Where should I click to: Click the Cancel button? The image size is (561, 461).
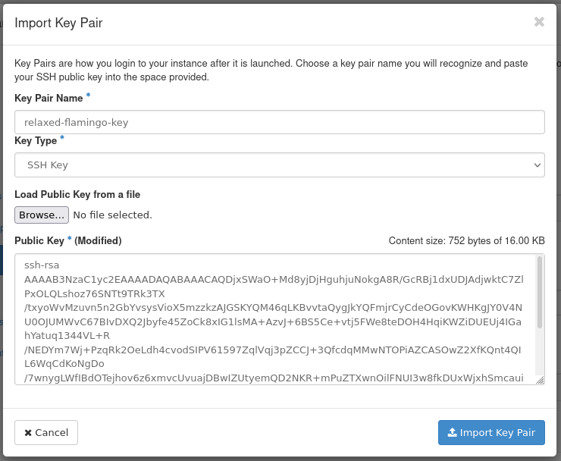[x=46, y=433]
